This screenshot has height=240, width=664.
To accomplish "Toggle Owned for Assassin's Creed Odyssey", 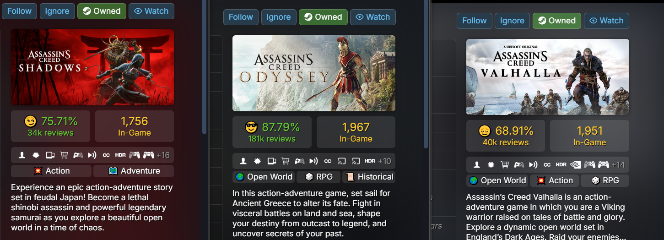I will point(323,17).
